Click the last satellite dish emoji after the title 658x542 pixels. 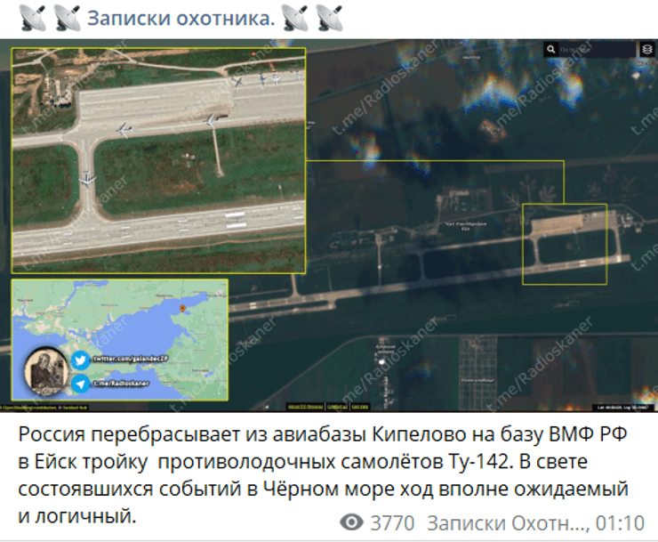pyautogui.click(x=329, y=18)
